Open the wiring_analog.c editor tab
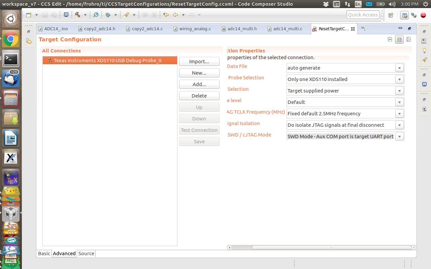 (192, 29)
